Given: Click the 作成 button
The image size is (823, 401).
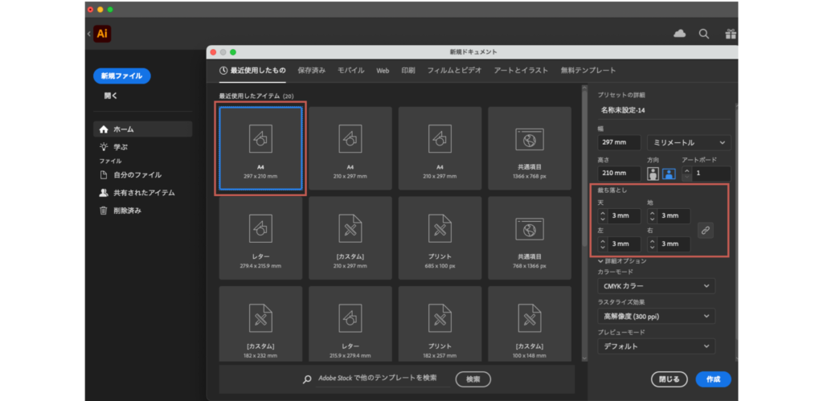Looking at the screenshot, I should point(714,379).
